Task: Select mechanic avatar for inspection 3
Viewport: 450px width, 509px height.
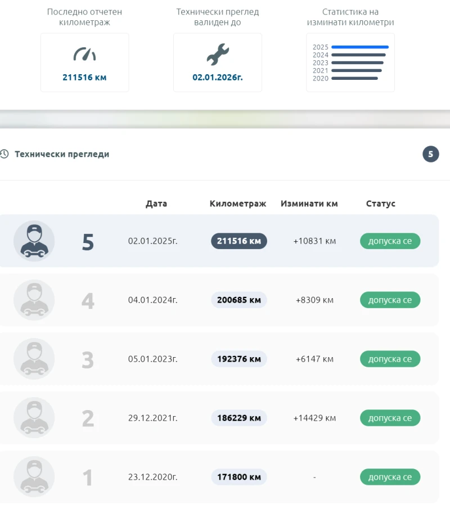Action: pos(34,359)
